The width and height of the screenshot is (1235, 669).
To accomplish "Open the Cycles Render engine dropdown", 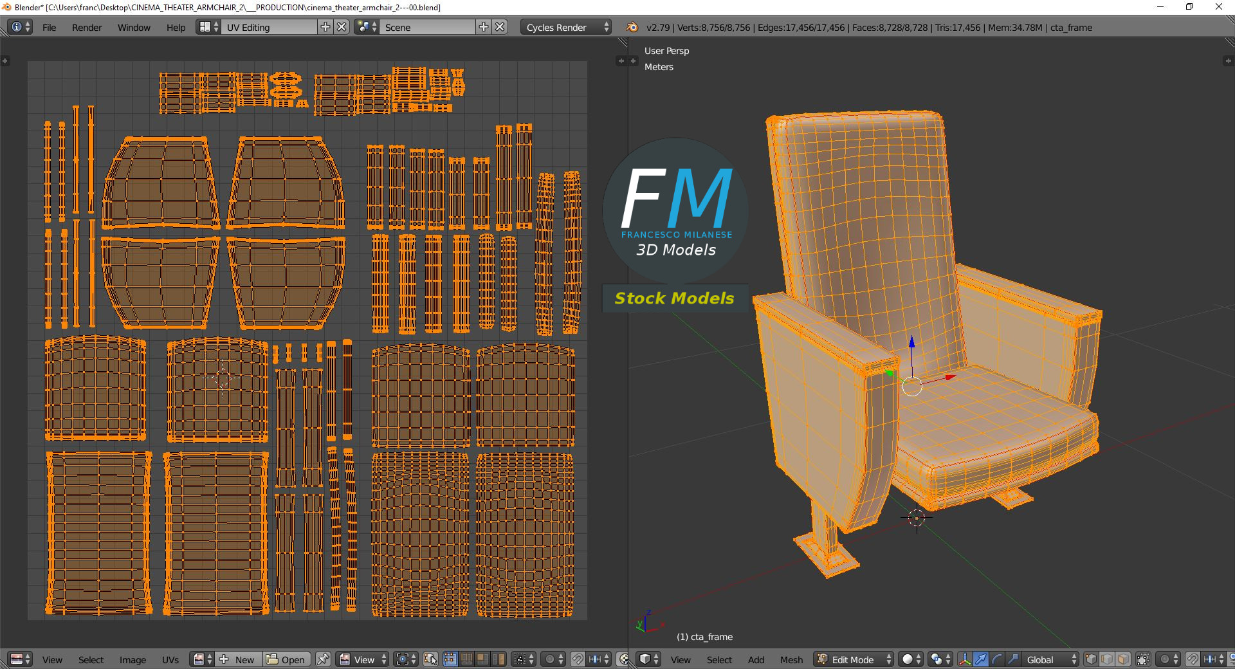I will point(565,27).
